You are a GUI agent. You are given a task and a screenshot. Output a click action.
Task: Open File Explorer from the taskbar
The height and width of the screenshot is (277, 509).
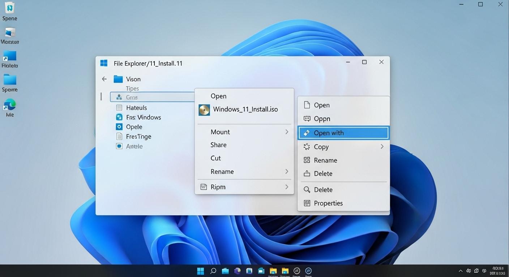[x=225, y=271]
